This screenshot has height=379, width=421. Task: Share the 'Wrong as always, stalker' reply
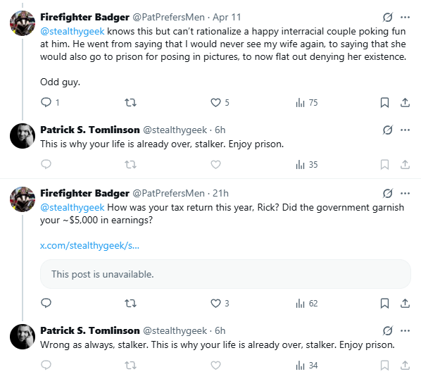coord(405,365)
